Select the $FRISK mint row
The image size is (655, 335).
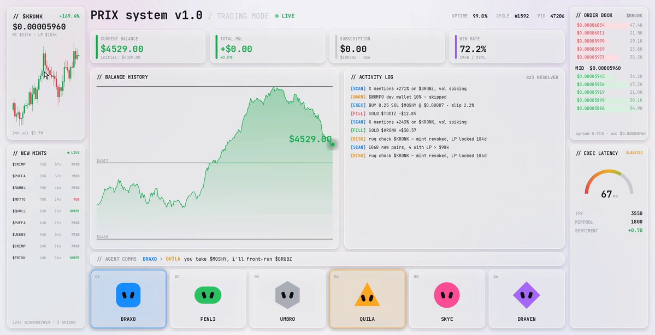click(x=46, y=258)
